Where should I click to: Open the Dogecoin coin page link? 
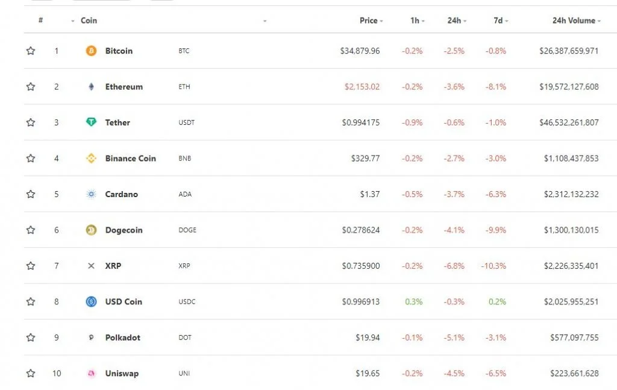tap(124, 230)
